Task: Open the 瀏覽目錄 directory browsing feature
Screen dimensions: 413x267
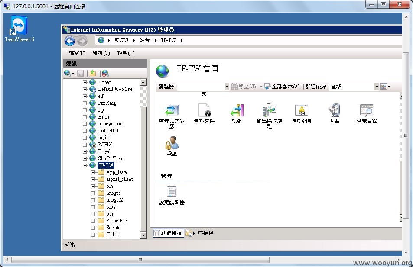Action: tap(367, 114)
